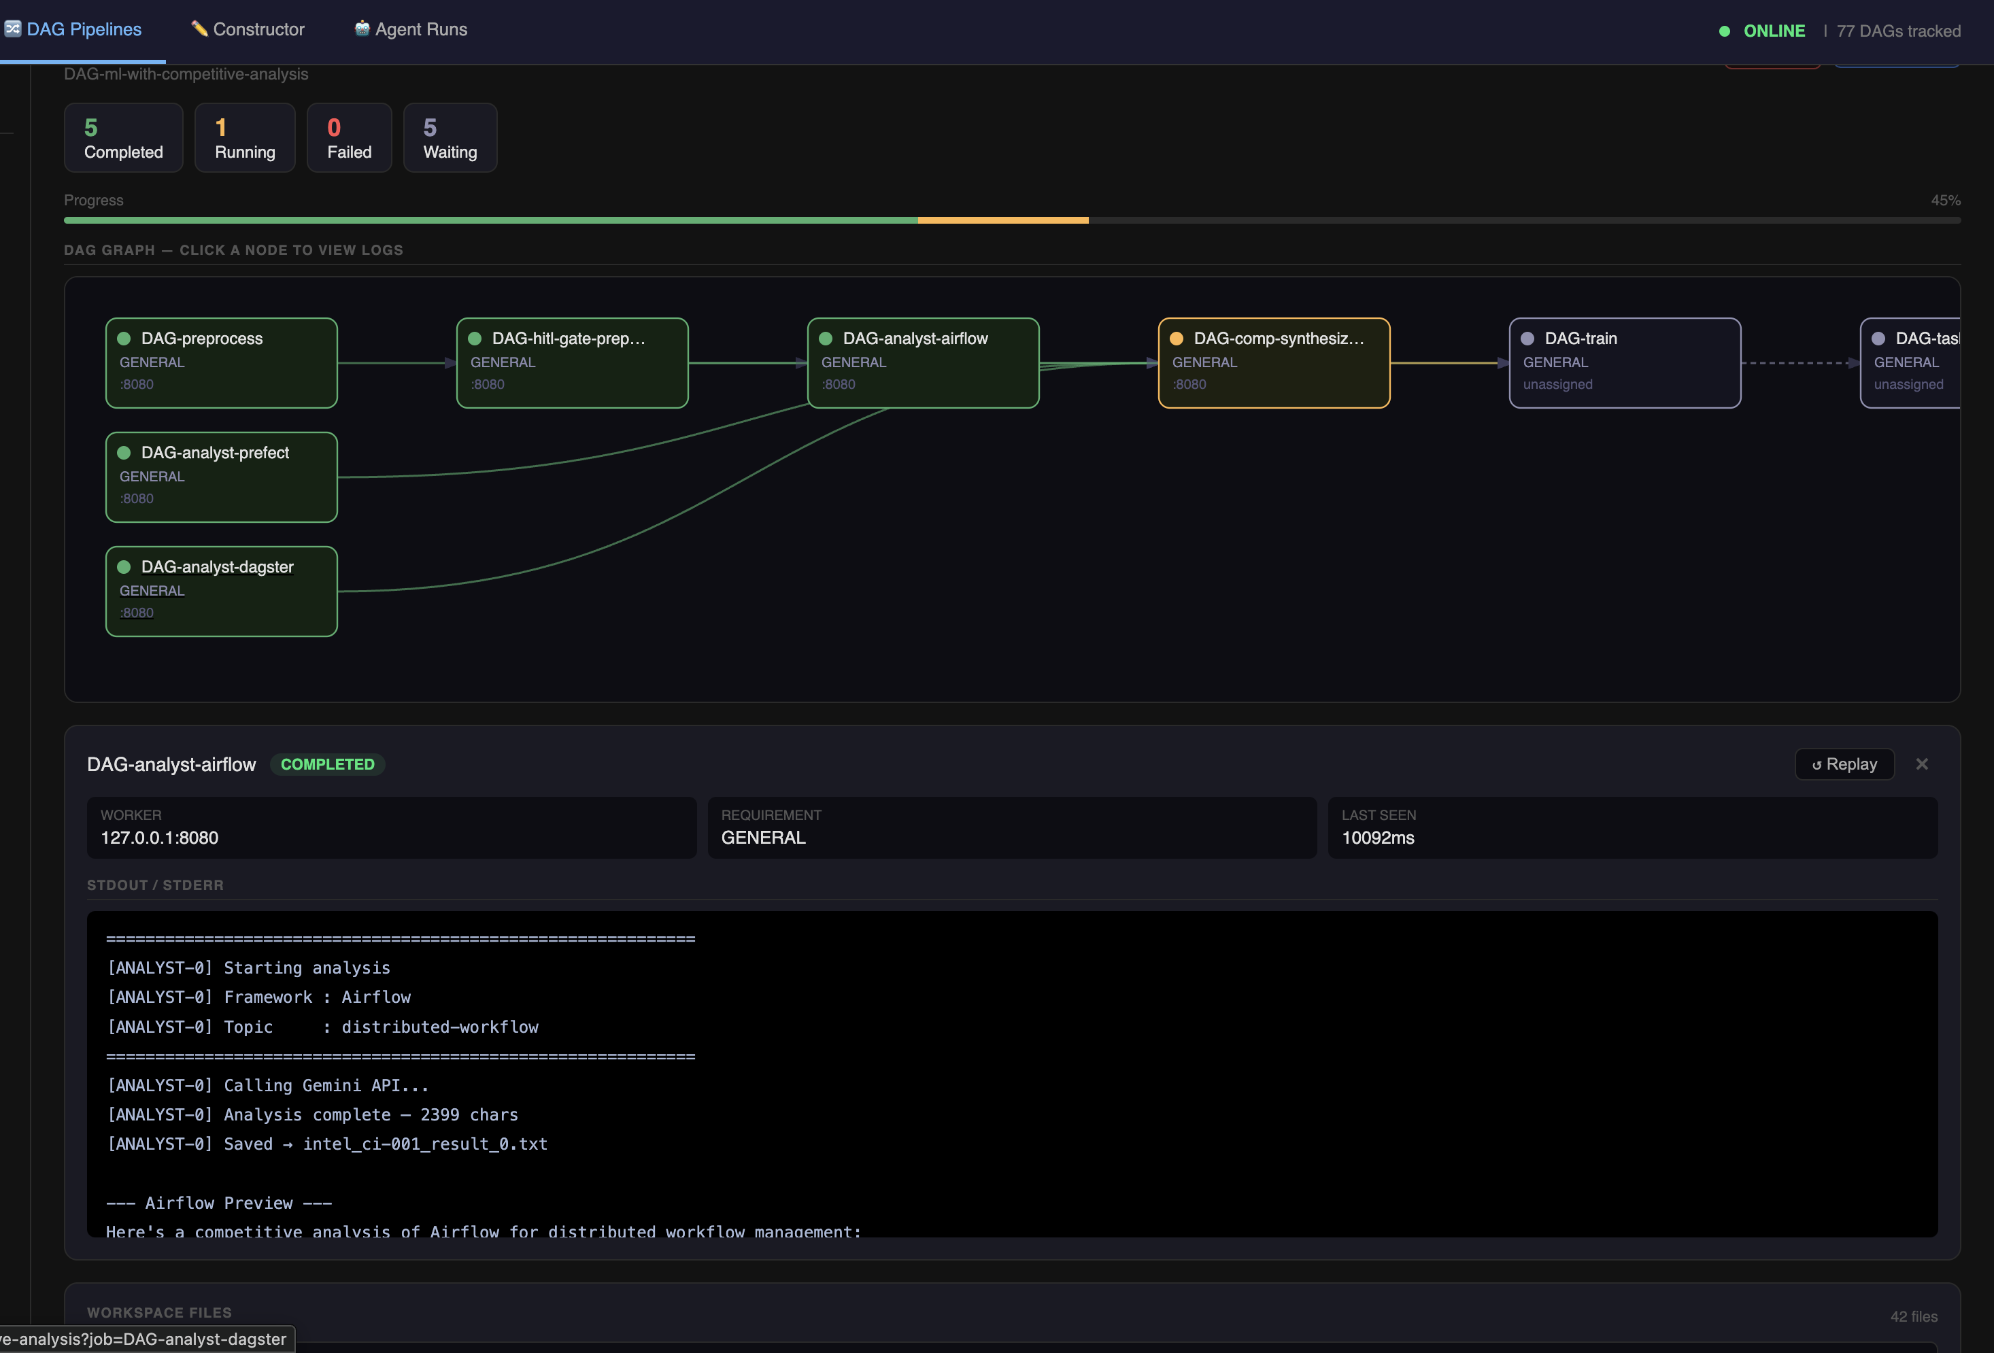This screenshot has width=1994, height=1353.
Task: Click the worker address 127.0.0.1:8080
Action: (160, 838)
